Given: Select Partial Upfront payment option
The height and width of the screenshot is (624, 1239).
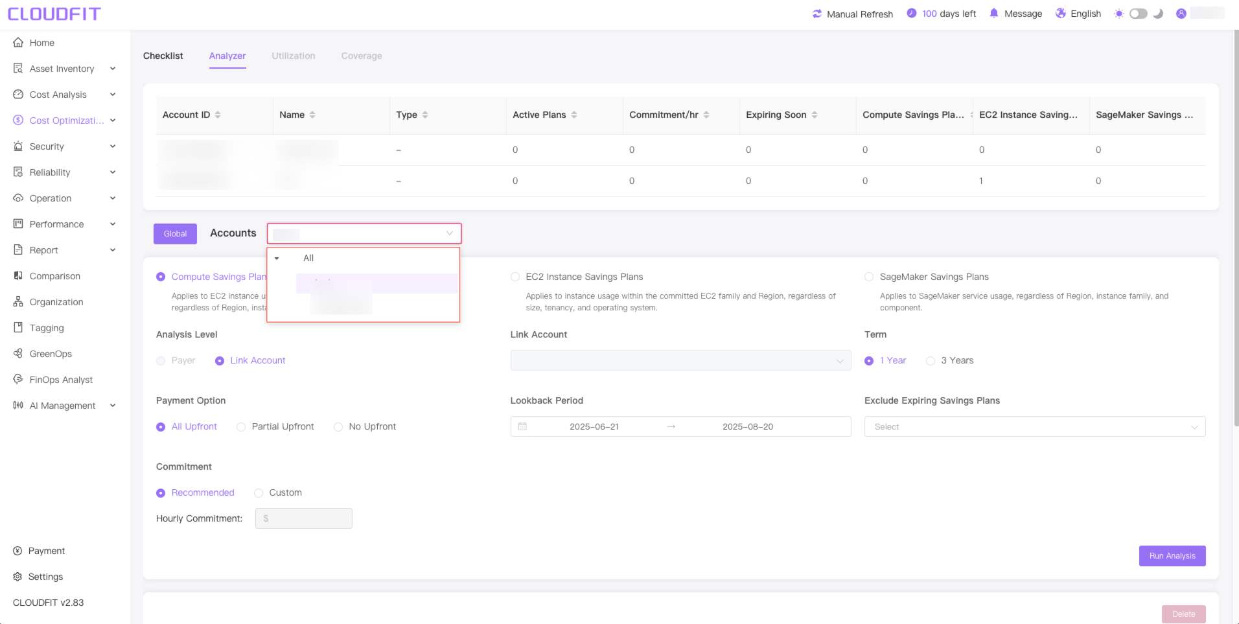Looking at the screenshot, I should [x=241, y=427].
